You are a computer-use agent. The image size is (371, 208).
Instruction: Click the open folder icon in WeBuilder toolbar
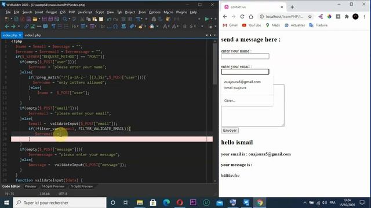[x=35, y=19]
